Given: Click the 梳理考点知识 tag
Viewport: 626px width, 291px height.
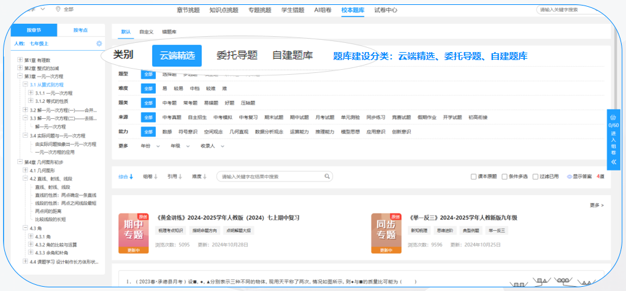Looking at the screenshot, I should tap(170, 231).
